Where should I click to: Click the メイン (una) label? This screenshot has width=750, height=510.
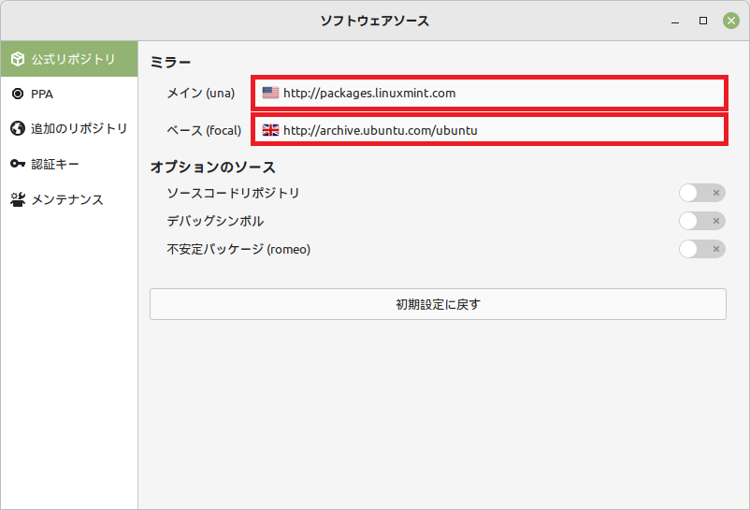201,93
